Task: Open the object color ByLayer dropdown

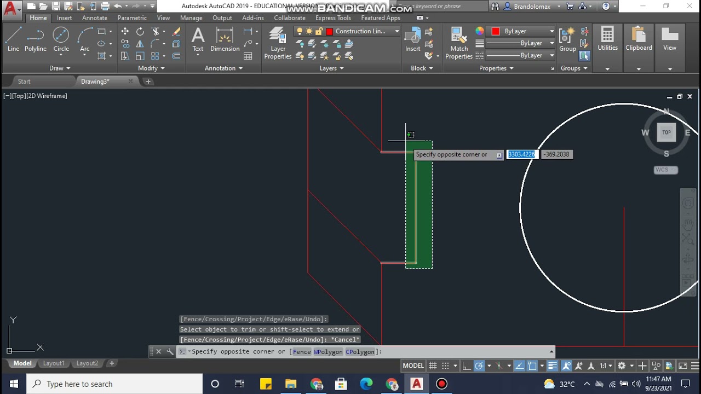Action: [551, 31]
